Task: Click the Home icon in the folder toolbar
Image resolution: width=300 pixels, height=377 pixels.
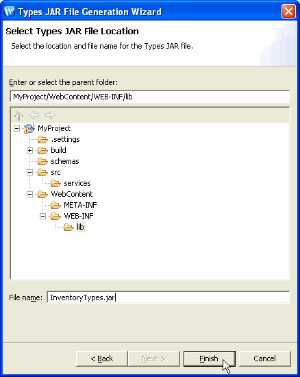Action: [x=18, y=115]
